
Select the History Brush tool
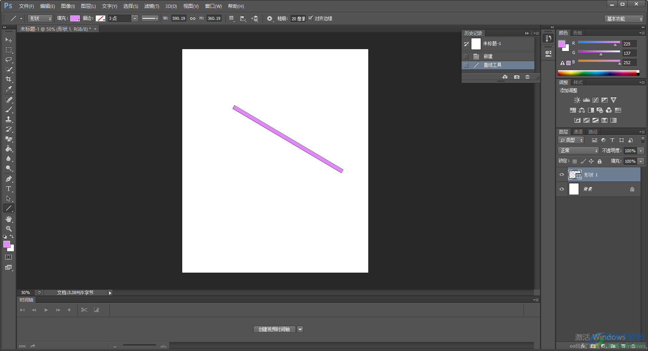[9, 129]
